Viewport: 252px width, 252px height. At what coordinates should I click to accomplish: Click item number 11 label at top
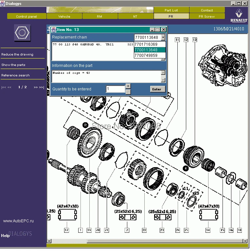tap(177, 40)
